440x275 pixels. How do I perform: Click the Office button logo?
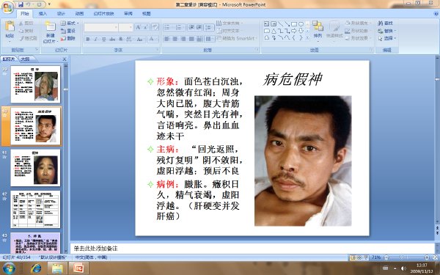tap(7, 7)
